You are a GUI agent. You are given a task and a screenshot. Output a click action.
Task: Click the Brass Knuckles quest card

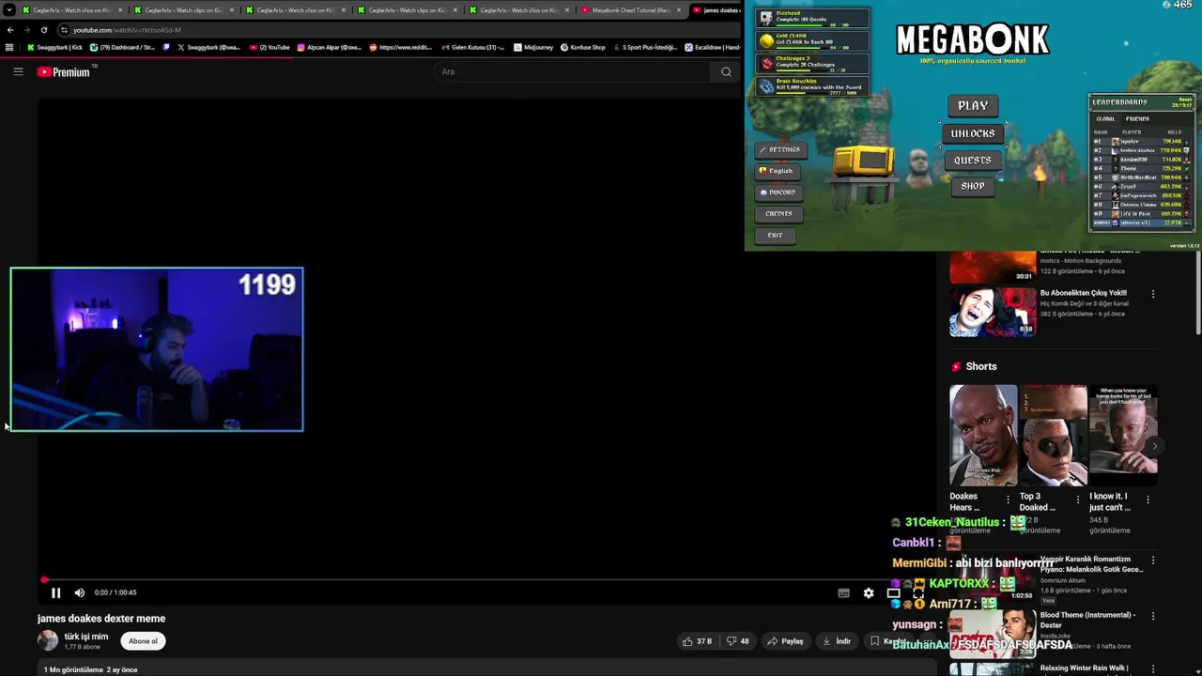click(813, 86)
